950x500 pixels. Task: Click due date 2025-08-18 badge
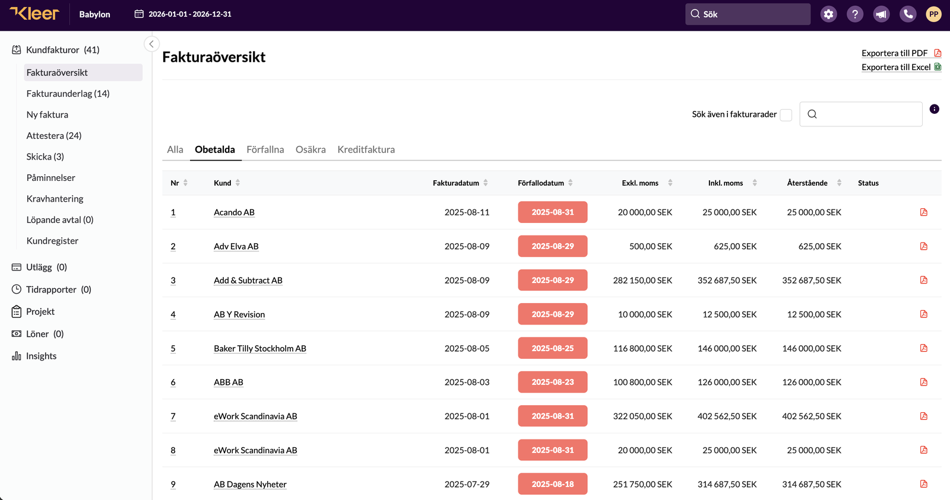tap(553, 484)
